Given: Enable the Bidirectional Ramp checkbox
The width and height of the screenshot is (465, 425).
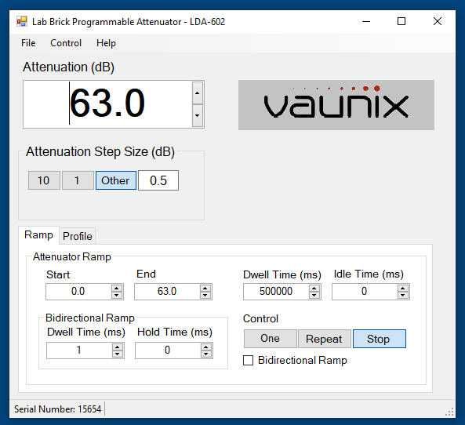Looking at the screenshot, I should click(x=248, y=361).
